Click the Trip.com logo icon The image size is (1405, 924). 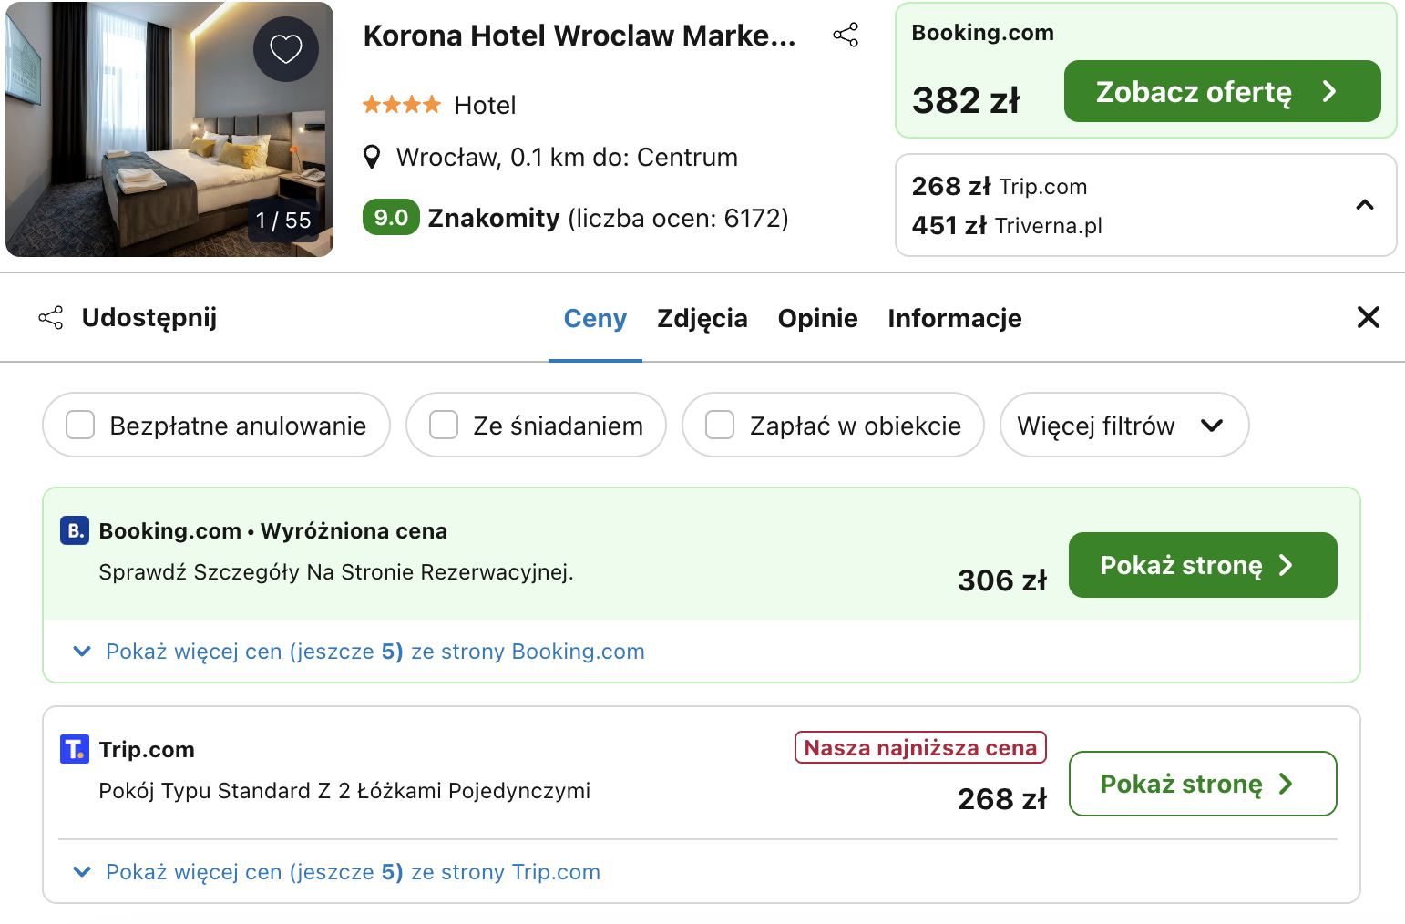pyautogui.click(x=75, y=749)
